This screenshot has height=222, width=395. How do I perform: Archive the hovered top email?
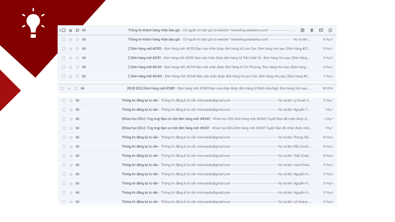(302, 30)
